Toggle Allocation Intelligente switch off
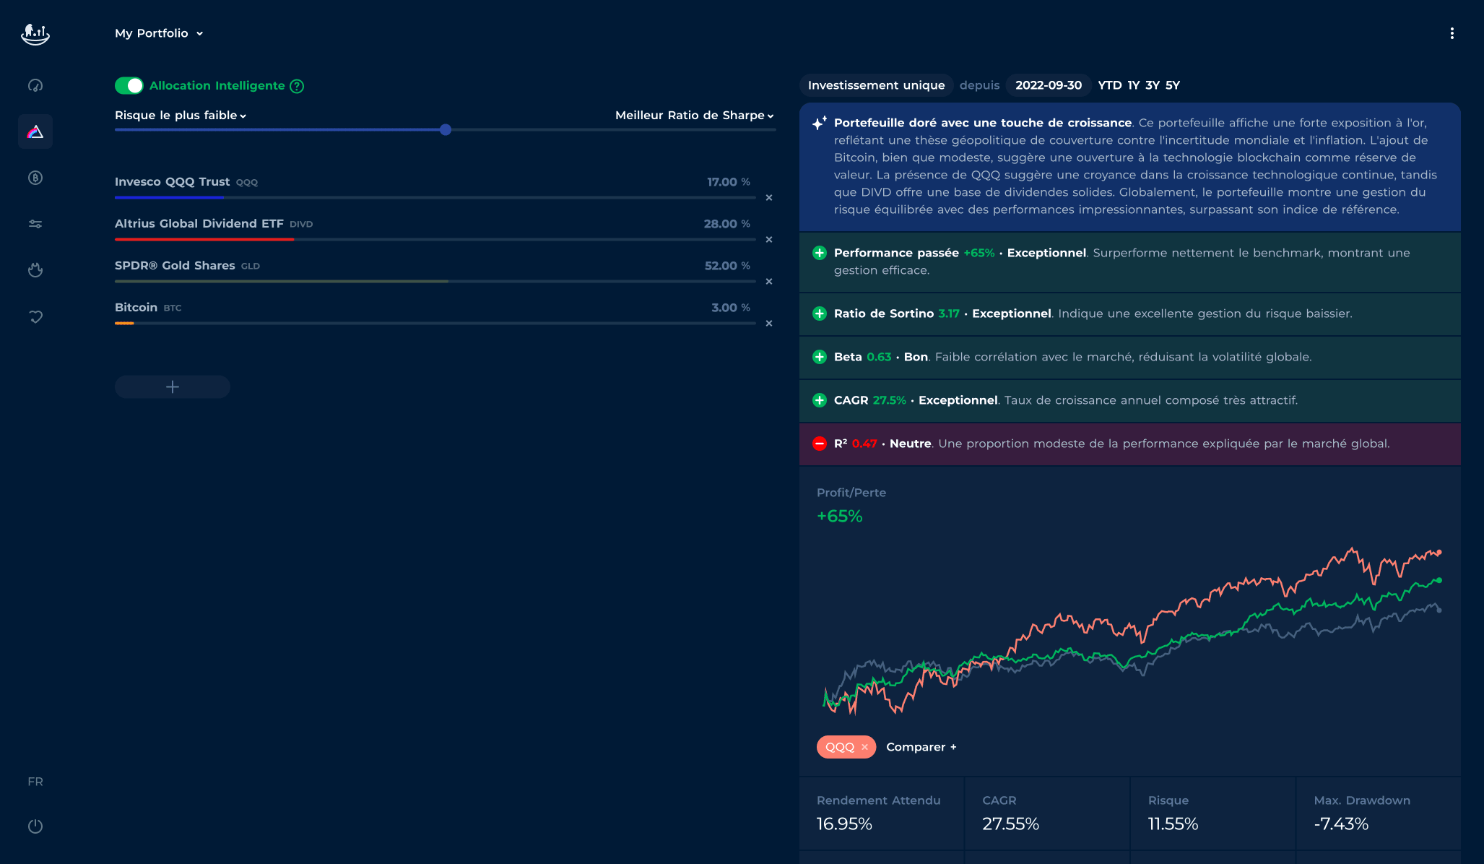This screenshot has height=864, width=1484. (x=129, y=86)
